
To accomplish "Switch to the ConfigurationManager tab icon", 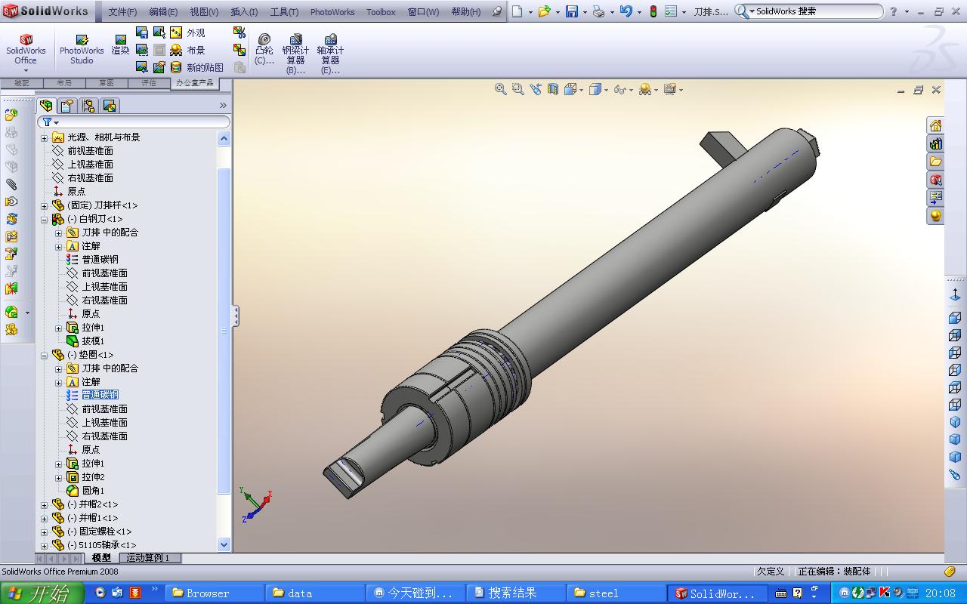I will pos(88,106).
